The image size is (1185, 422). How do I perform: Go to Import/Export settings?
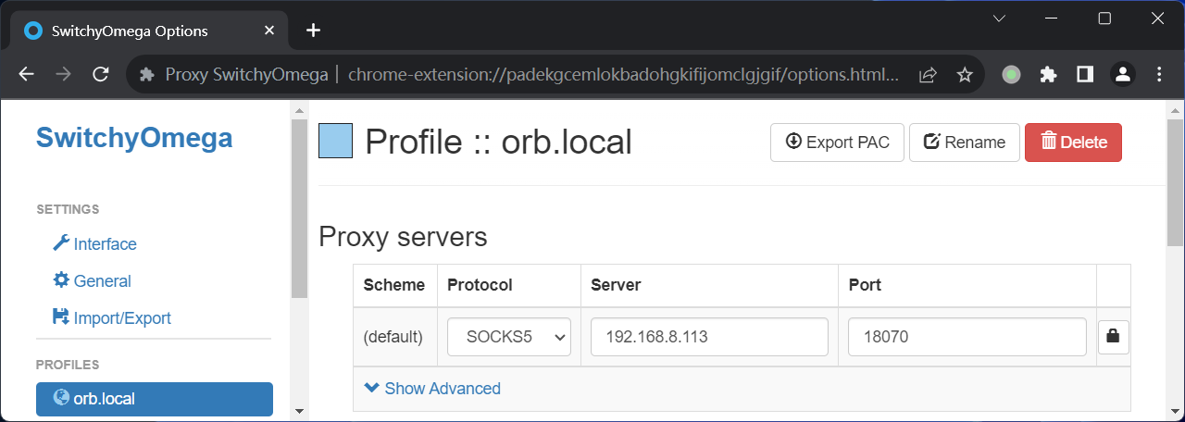coord(111,318)
